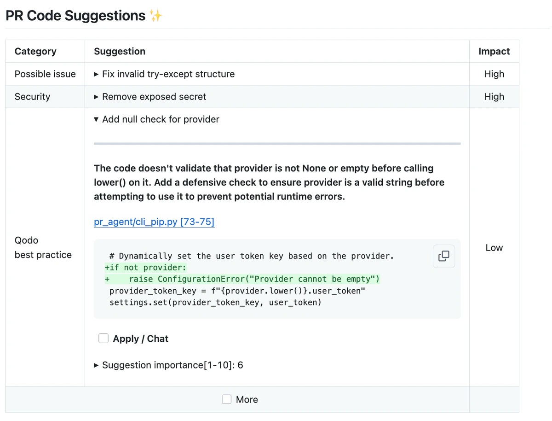552x421 pixels.
Task: Click the "Category" column header
Action: [35, 52]
